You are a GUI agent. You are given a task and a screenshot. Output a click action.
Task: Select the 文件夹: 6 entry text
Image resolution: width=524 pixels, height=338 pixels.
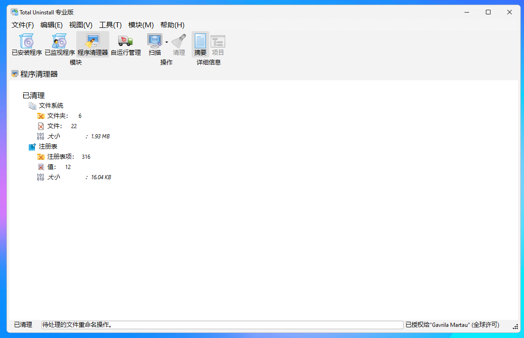coord(64,116)
